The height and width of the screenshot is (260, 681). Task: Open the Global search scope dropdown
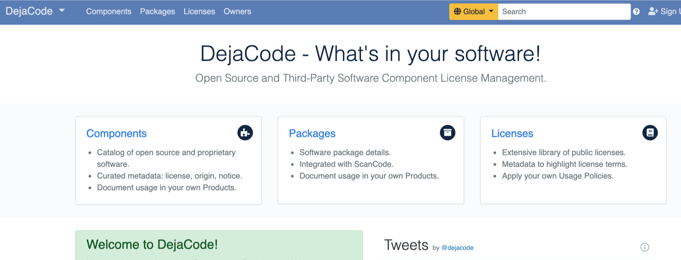[x=474, y=11]
